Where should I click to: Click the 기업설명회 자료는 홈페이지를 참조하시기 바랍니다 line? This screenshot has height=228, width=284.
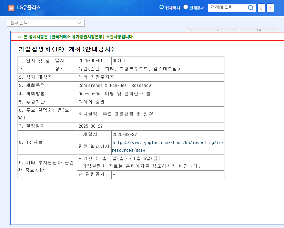(139, 166)
